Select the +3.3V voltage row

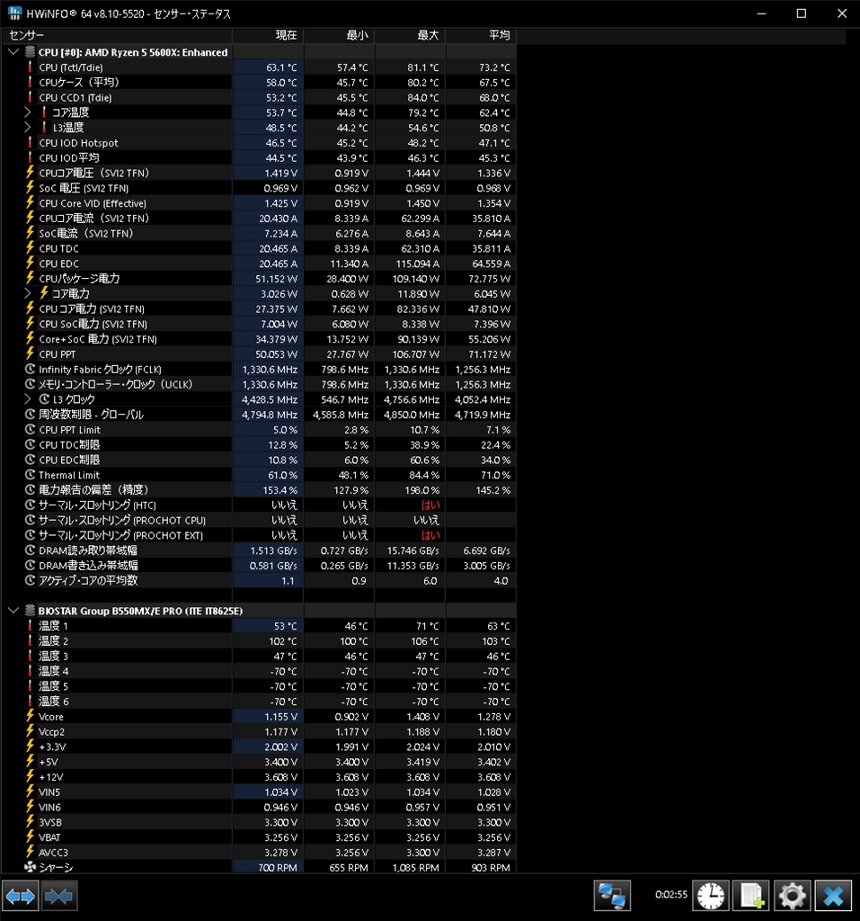click(x=259, y=747)
